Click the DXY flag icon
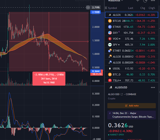The width and height of the screenshot is (160, 140). pyautogui.click(x=110, y=33)
